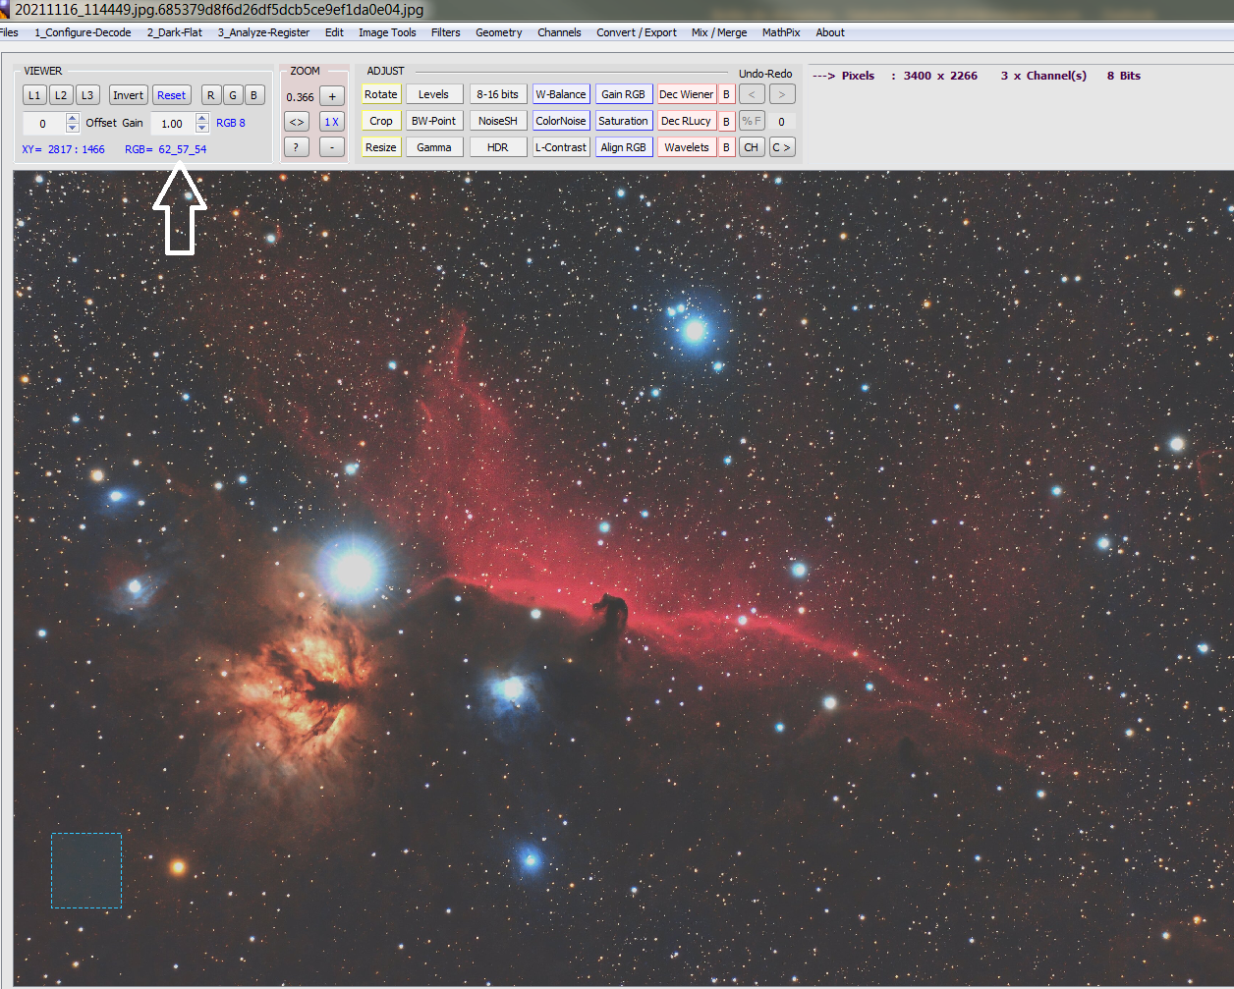Image resolution: width=1234 pixels, height=989 pixels.
Task: Open the 3_Analyze-Register menu
Action: point(263,32)
